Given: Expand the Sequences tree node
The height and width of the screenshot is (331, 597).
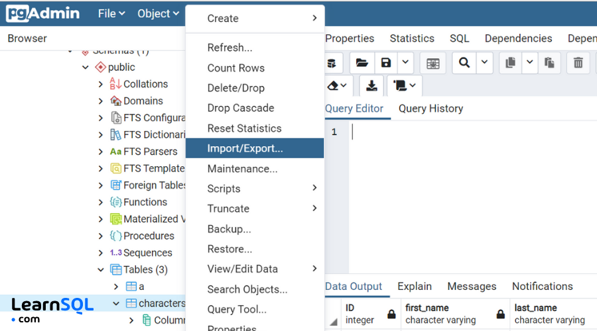Looking at the screenshot, I should [101, 253].
